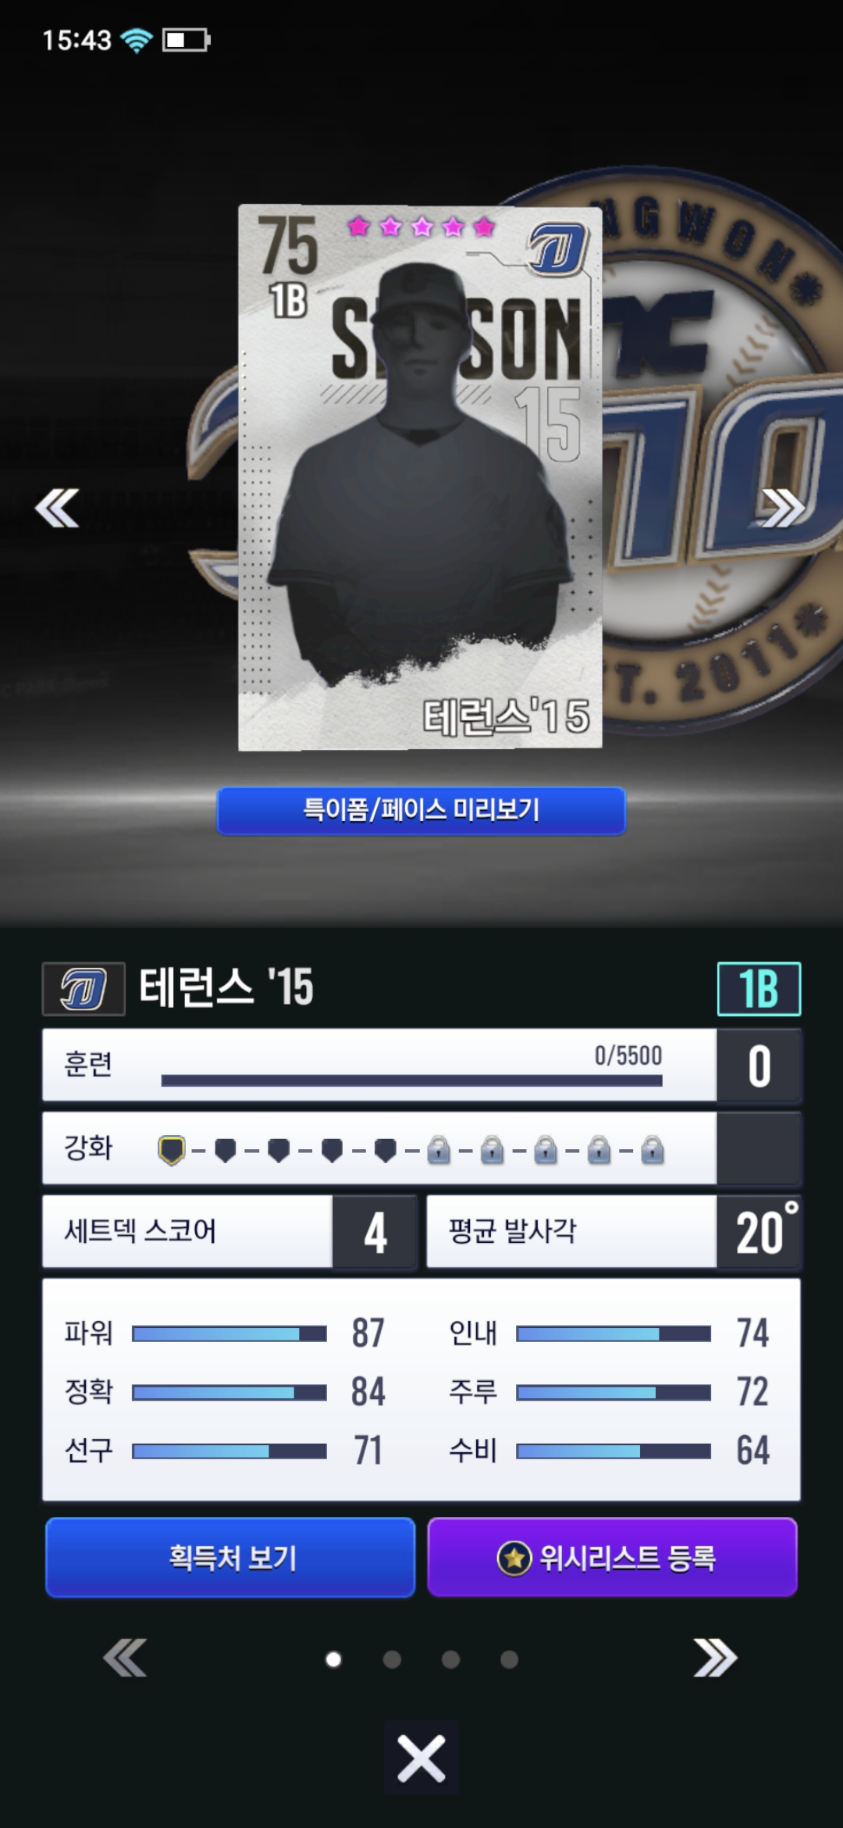This screenshot has height=1828, width=843.
Task: Tap the first locked enhancement padlock
Action: 439,1150
